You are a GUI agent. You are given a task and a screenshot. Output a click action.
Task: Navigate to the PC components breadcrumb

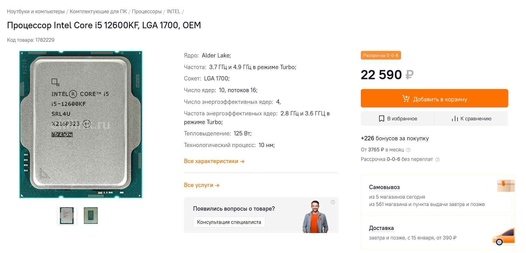(x=98, y=11)
